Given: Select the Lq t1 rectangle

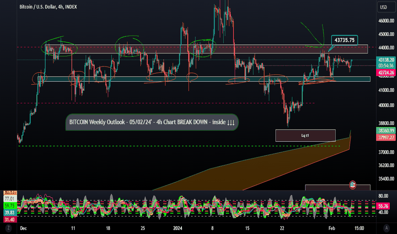Looking at the screenshot, I should tap(305, 136).
